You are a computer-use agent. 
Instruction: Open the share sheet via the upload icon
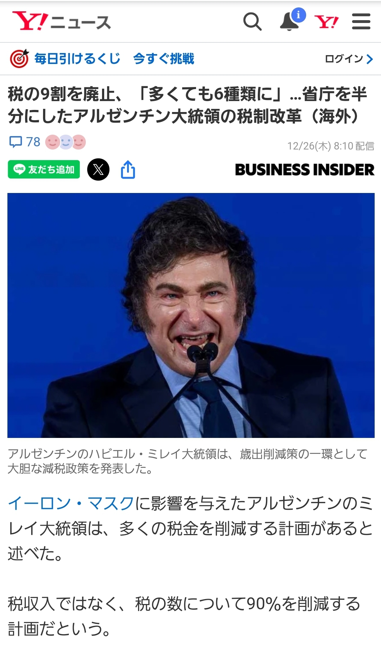click(x=128, y=170)
